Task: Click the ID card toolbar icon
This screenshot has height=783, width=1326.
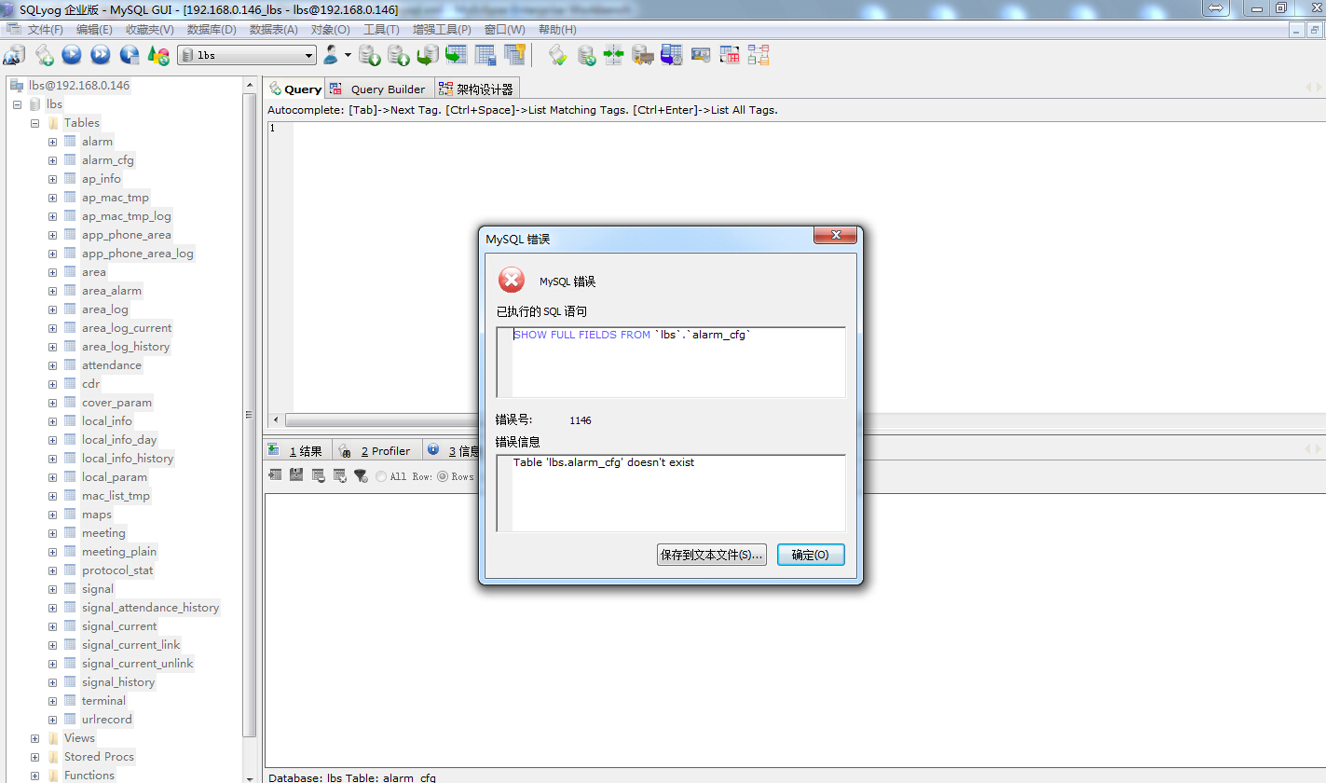Action: click(701, 55)
